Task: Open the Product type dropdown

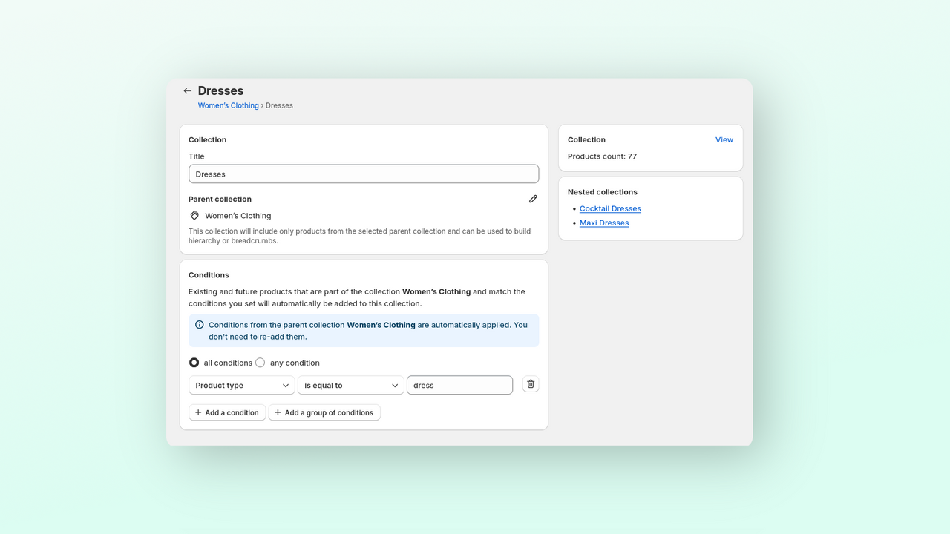Action: (x=242, y=386)
